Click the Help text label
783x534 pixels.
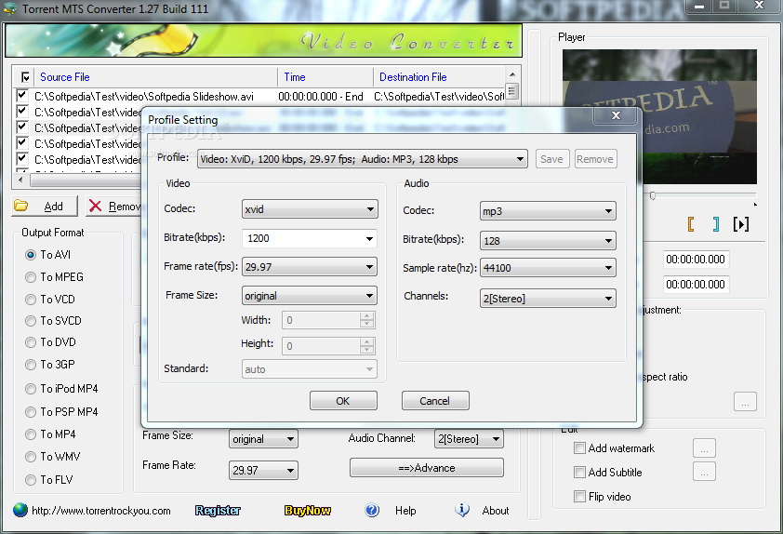[405, 511]
